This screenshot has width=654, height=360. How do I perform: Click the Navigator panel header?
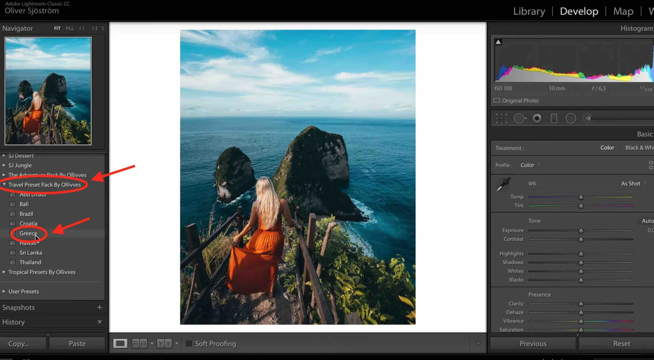pyautogui.click(x=18, y=28)
